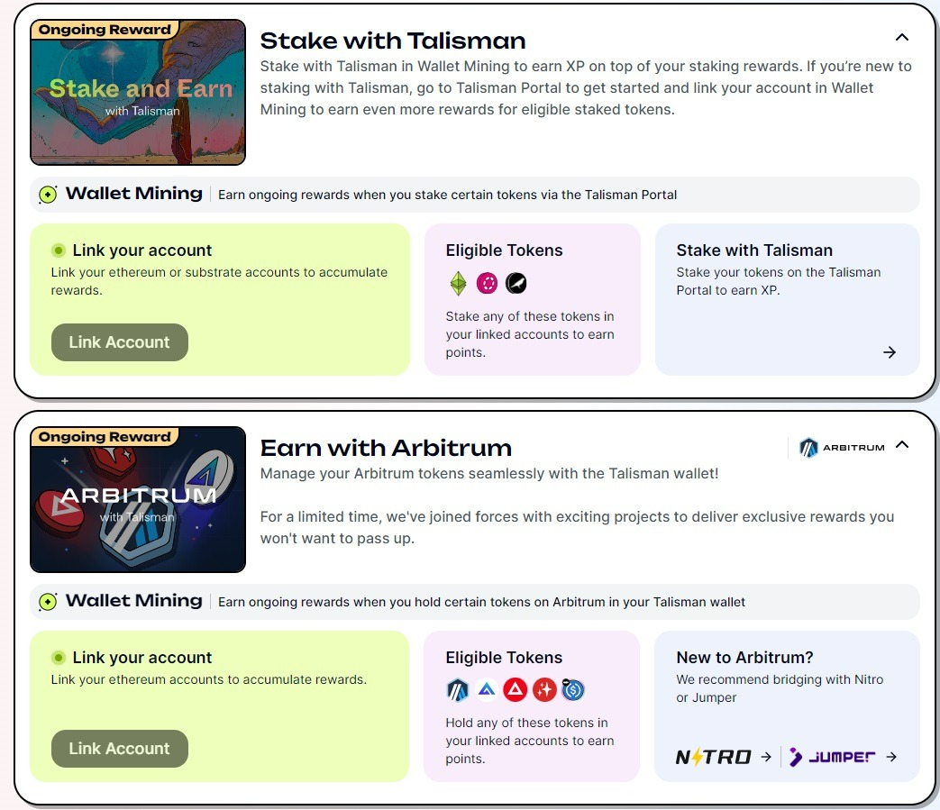940x810 pixels.
Task: Click the blue USDC dollar token icon
Action: point(573,691)
